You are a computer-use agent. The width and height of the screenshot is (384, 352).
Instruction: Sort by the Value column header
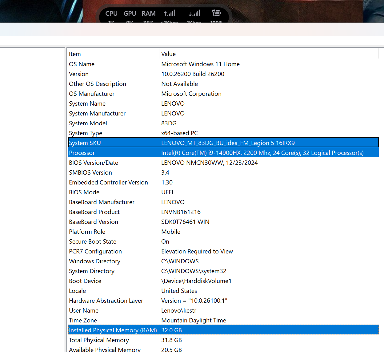pyautogui.click(x=269, y=54)
